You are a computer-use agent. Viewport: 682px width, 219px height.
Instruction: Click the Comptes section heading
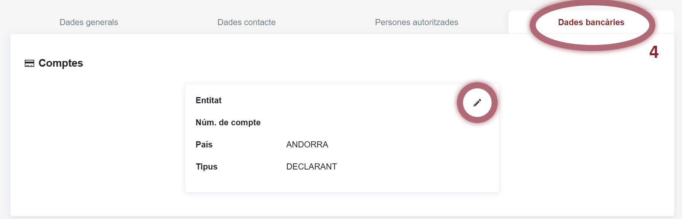pyautogui.click(x=61, y=63)
